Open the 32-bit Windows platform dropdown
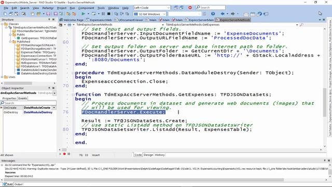The height and width of the screenshot is (187, 332). [x=164, y=14]
